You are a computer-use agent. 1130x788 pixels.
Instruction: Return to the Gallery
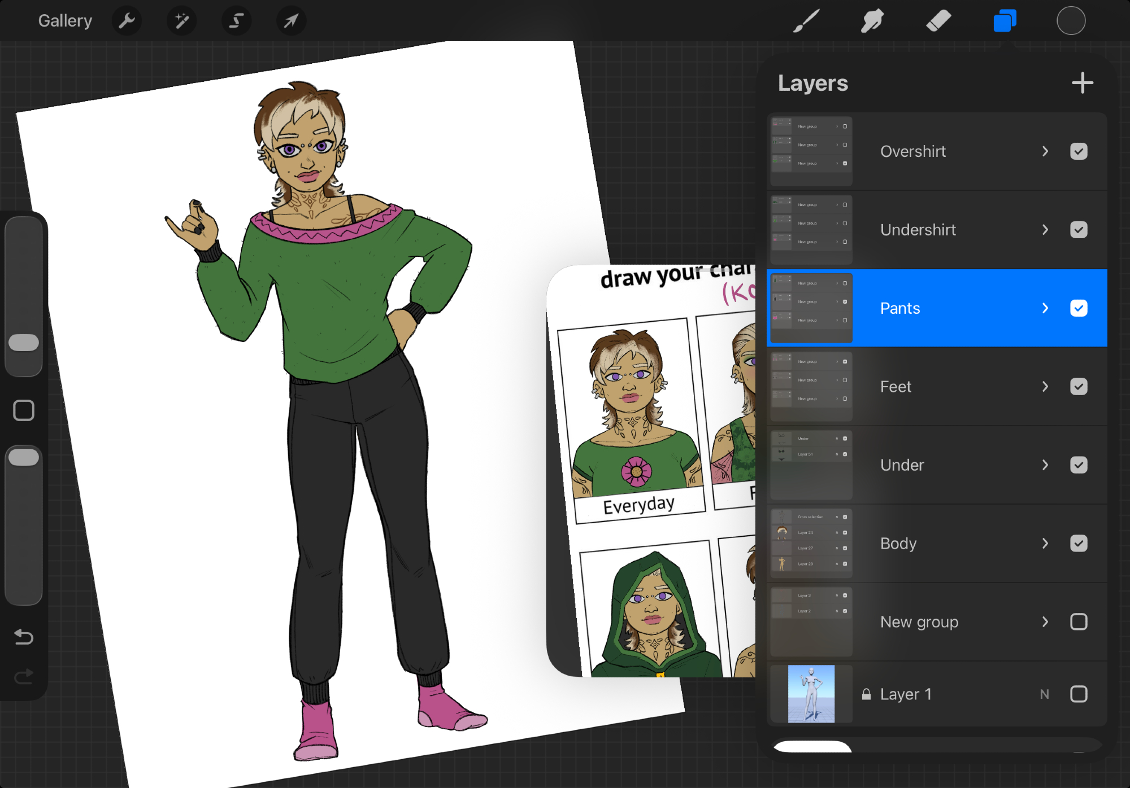(65, 21)
